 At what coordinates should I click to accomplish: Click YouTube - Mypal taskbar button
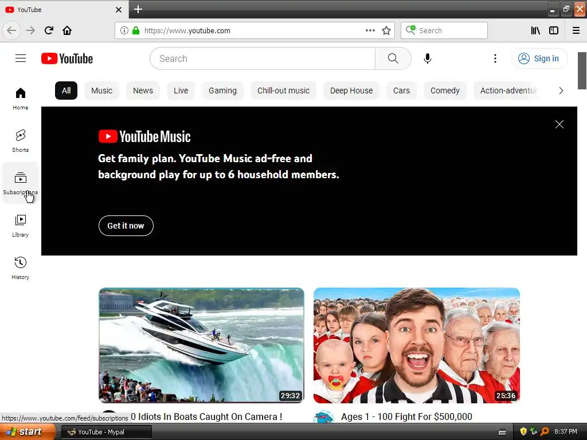106,432
